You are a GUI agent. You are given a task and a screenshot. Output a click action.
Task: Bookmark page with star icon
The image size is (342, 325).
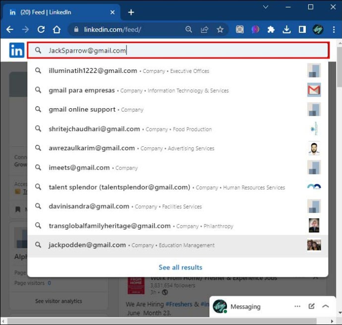(x=220, y=29)
